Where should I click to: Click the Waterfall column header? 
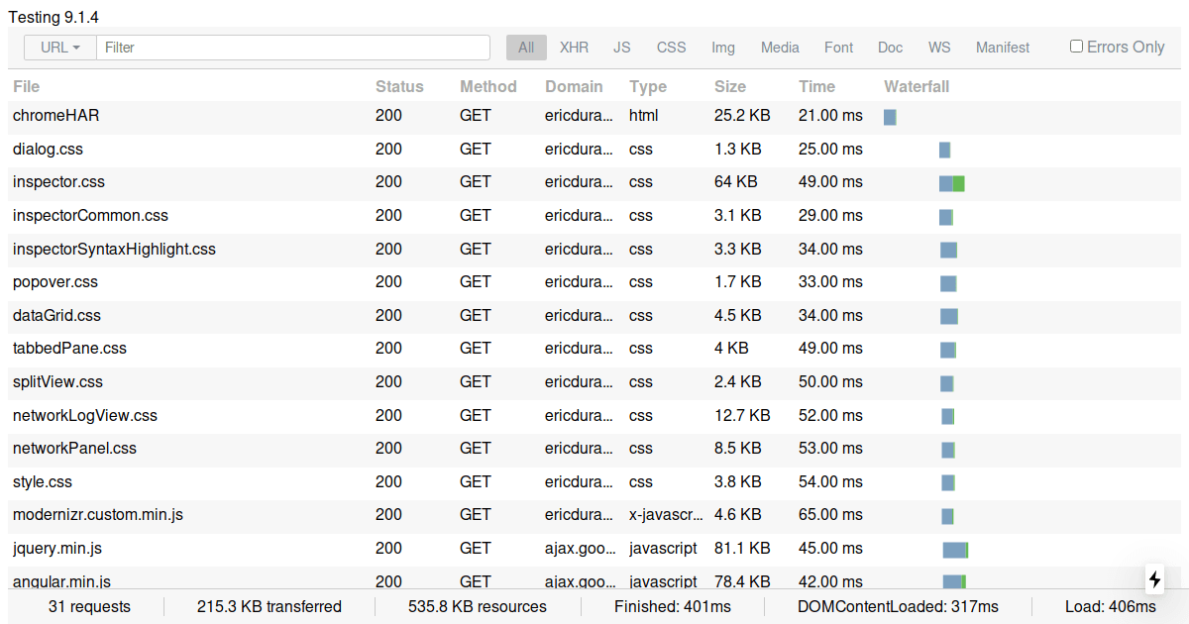(x=917, y=86)
